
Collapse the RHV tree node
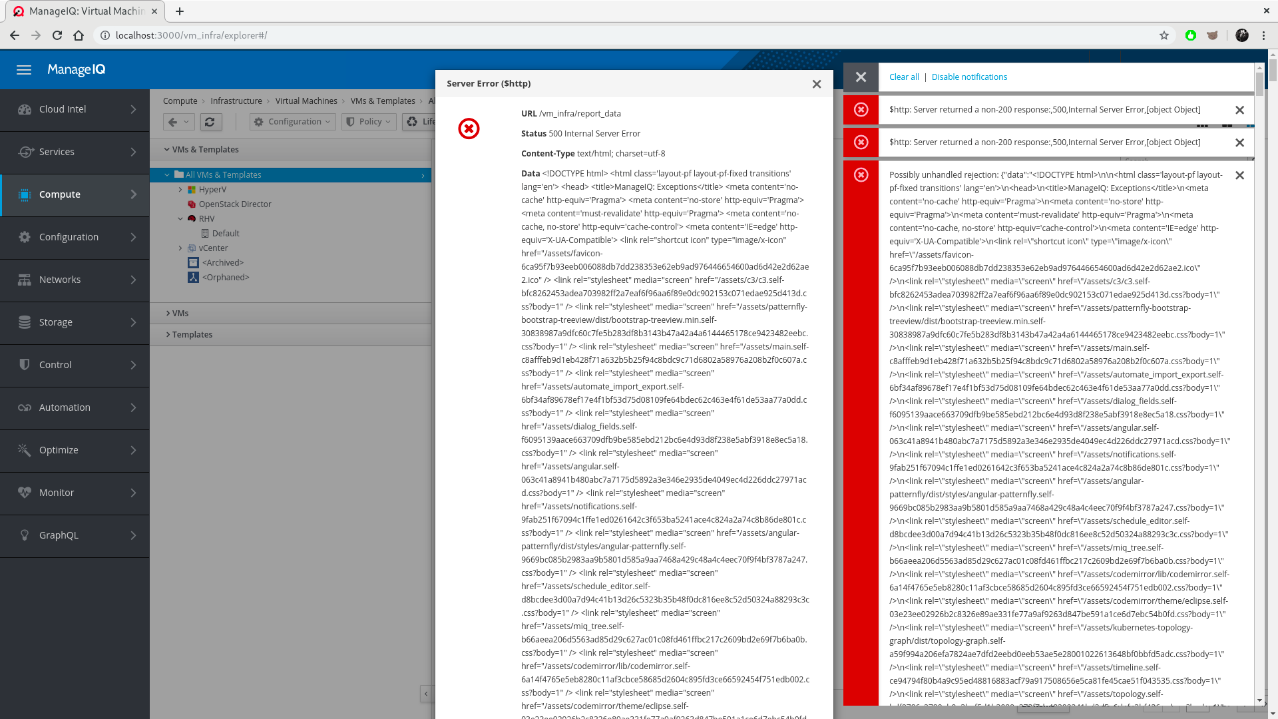(x=180, y=219)
